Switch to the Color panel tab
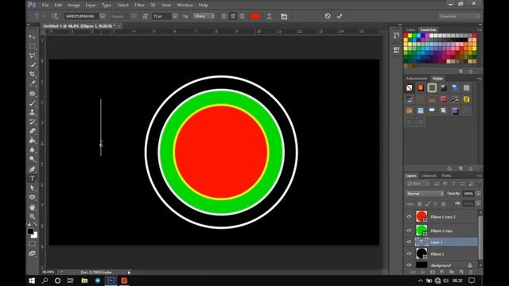 (410, 30)
